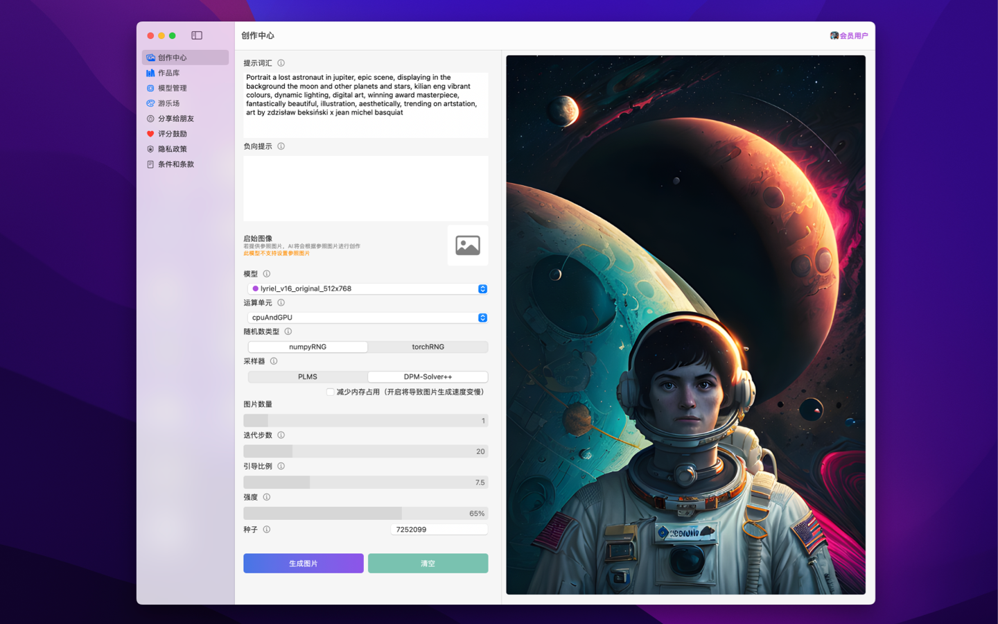Select torchRNG random number type
Viewport: 998px width, 624px height.
[428, 347]
